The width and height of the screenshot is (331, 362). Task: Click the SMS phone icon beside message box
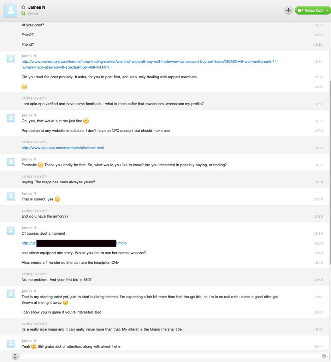point(15,356)
